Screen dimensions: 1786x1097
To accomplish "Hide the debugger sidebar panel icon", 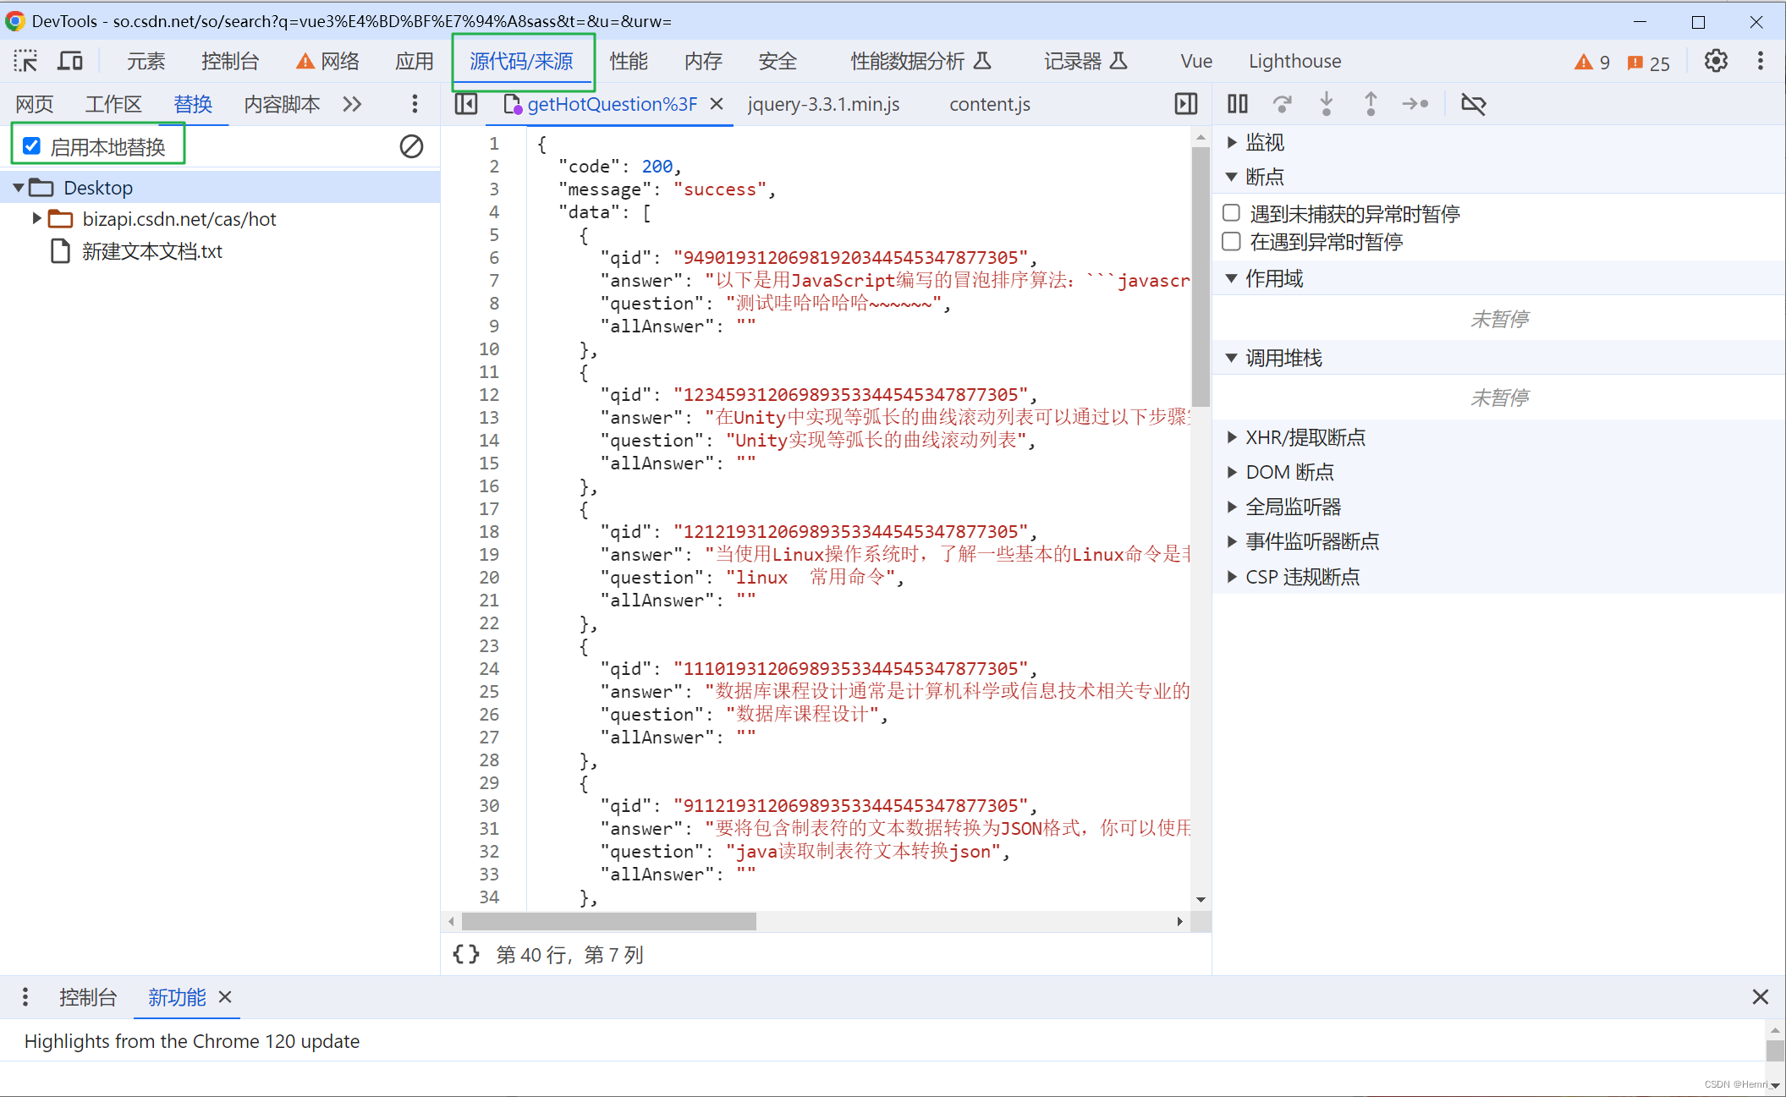I will (1186, 104).
